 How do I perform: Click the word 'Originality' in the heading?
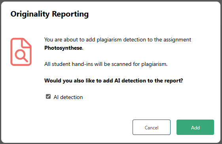click(30, 14)
